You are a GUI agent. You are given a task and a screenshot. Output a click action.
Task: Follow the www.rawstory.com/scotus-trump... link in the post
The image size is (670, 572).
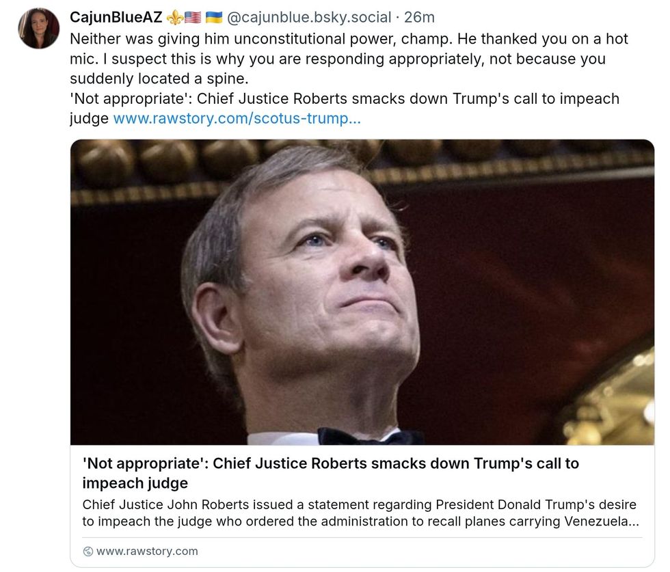pos(237,119)
